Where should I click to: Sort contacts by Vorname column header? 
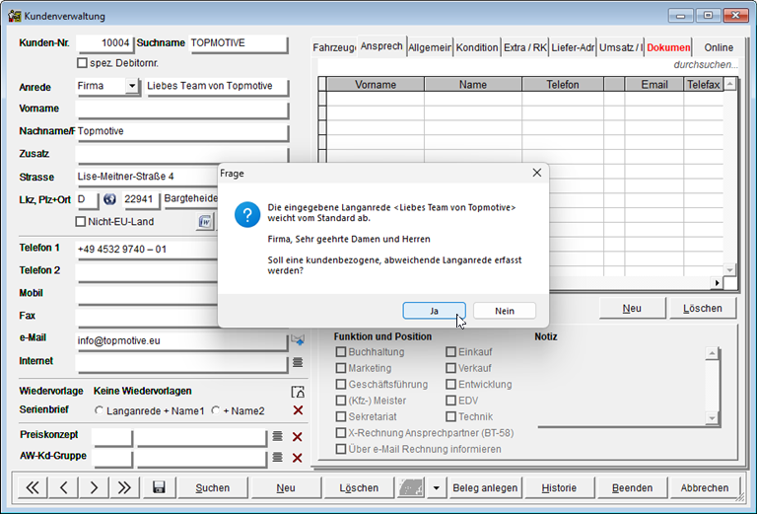(x=376, y=84)
